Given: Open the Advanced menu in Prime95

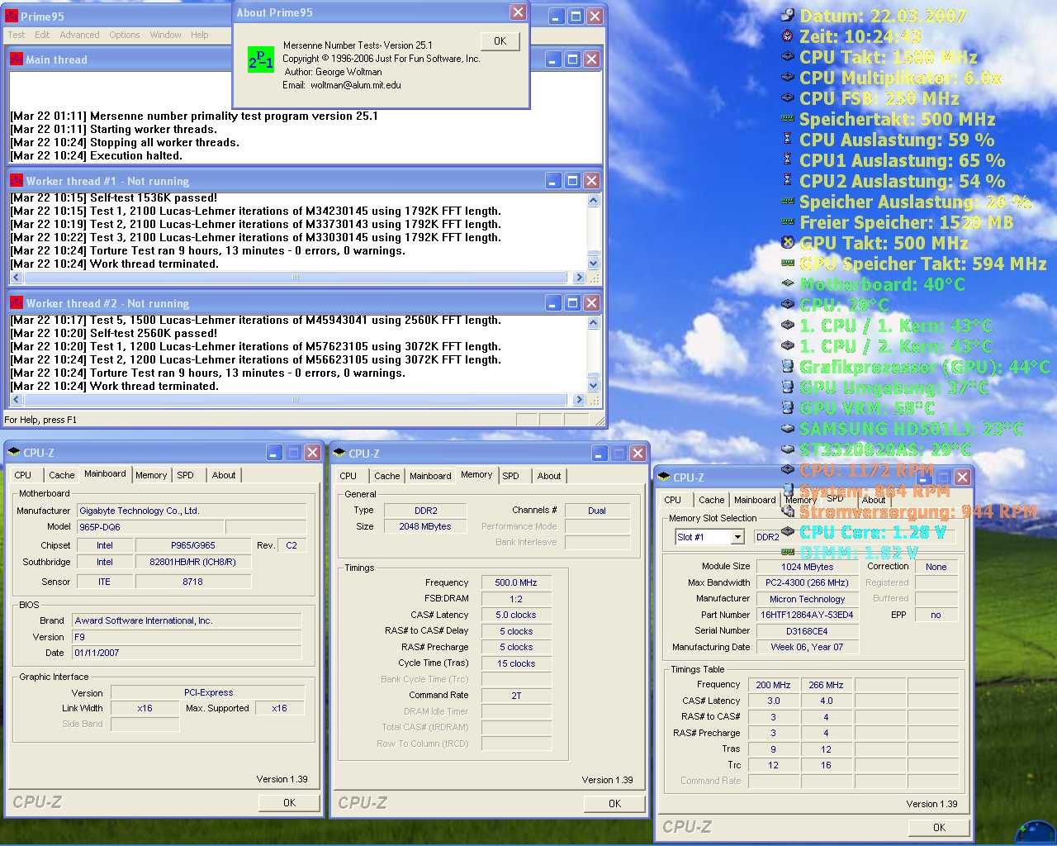Looking at the screenshot, I should point(79,35).
